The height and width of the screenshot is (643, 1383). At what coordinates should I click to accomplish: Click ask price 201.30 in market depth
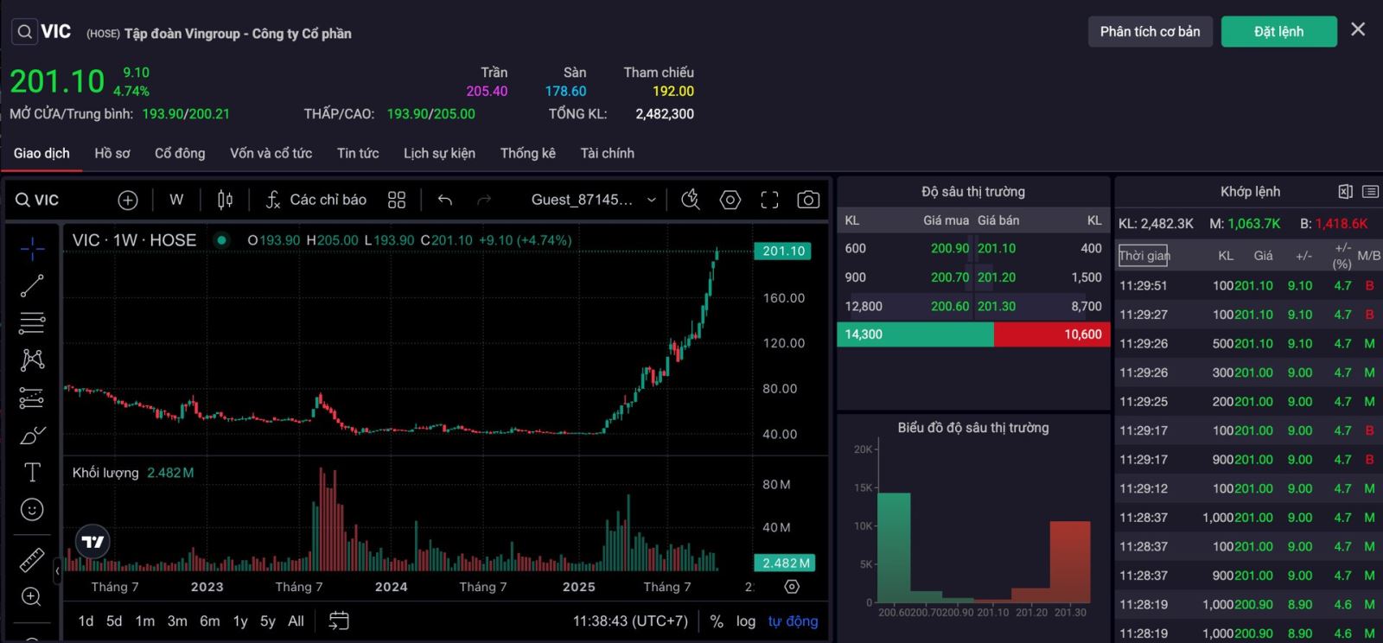(x=997, y=307)
